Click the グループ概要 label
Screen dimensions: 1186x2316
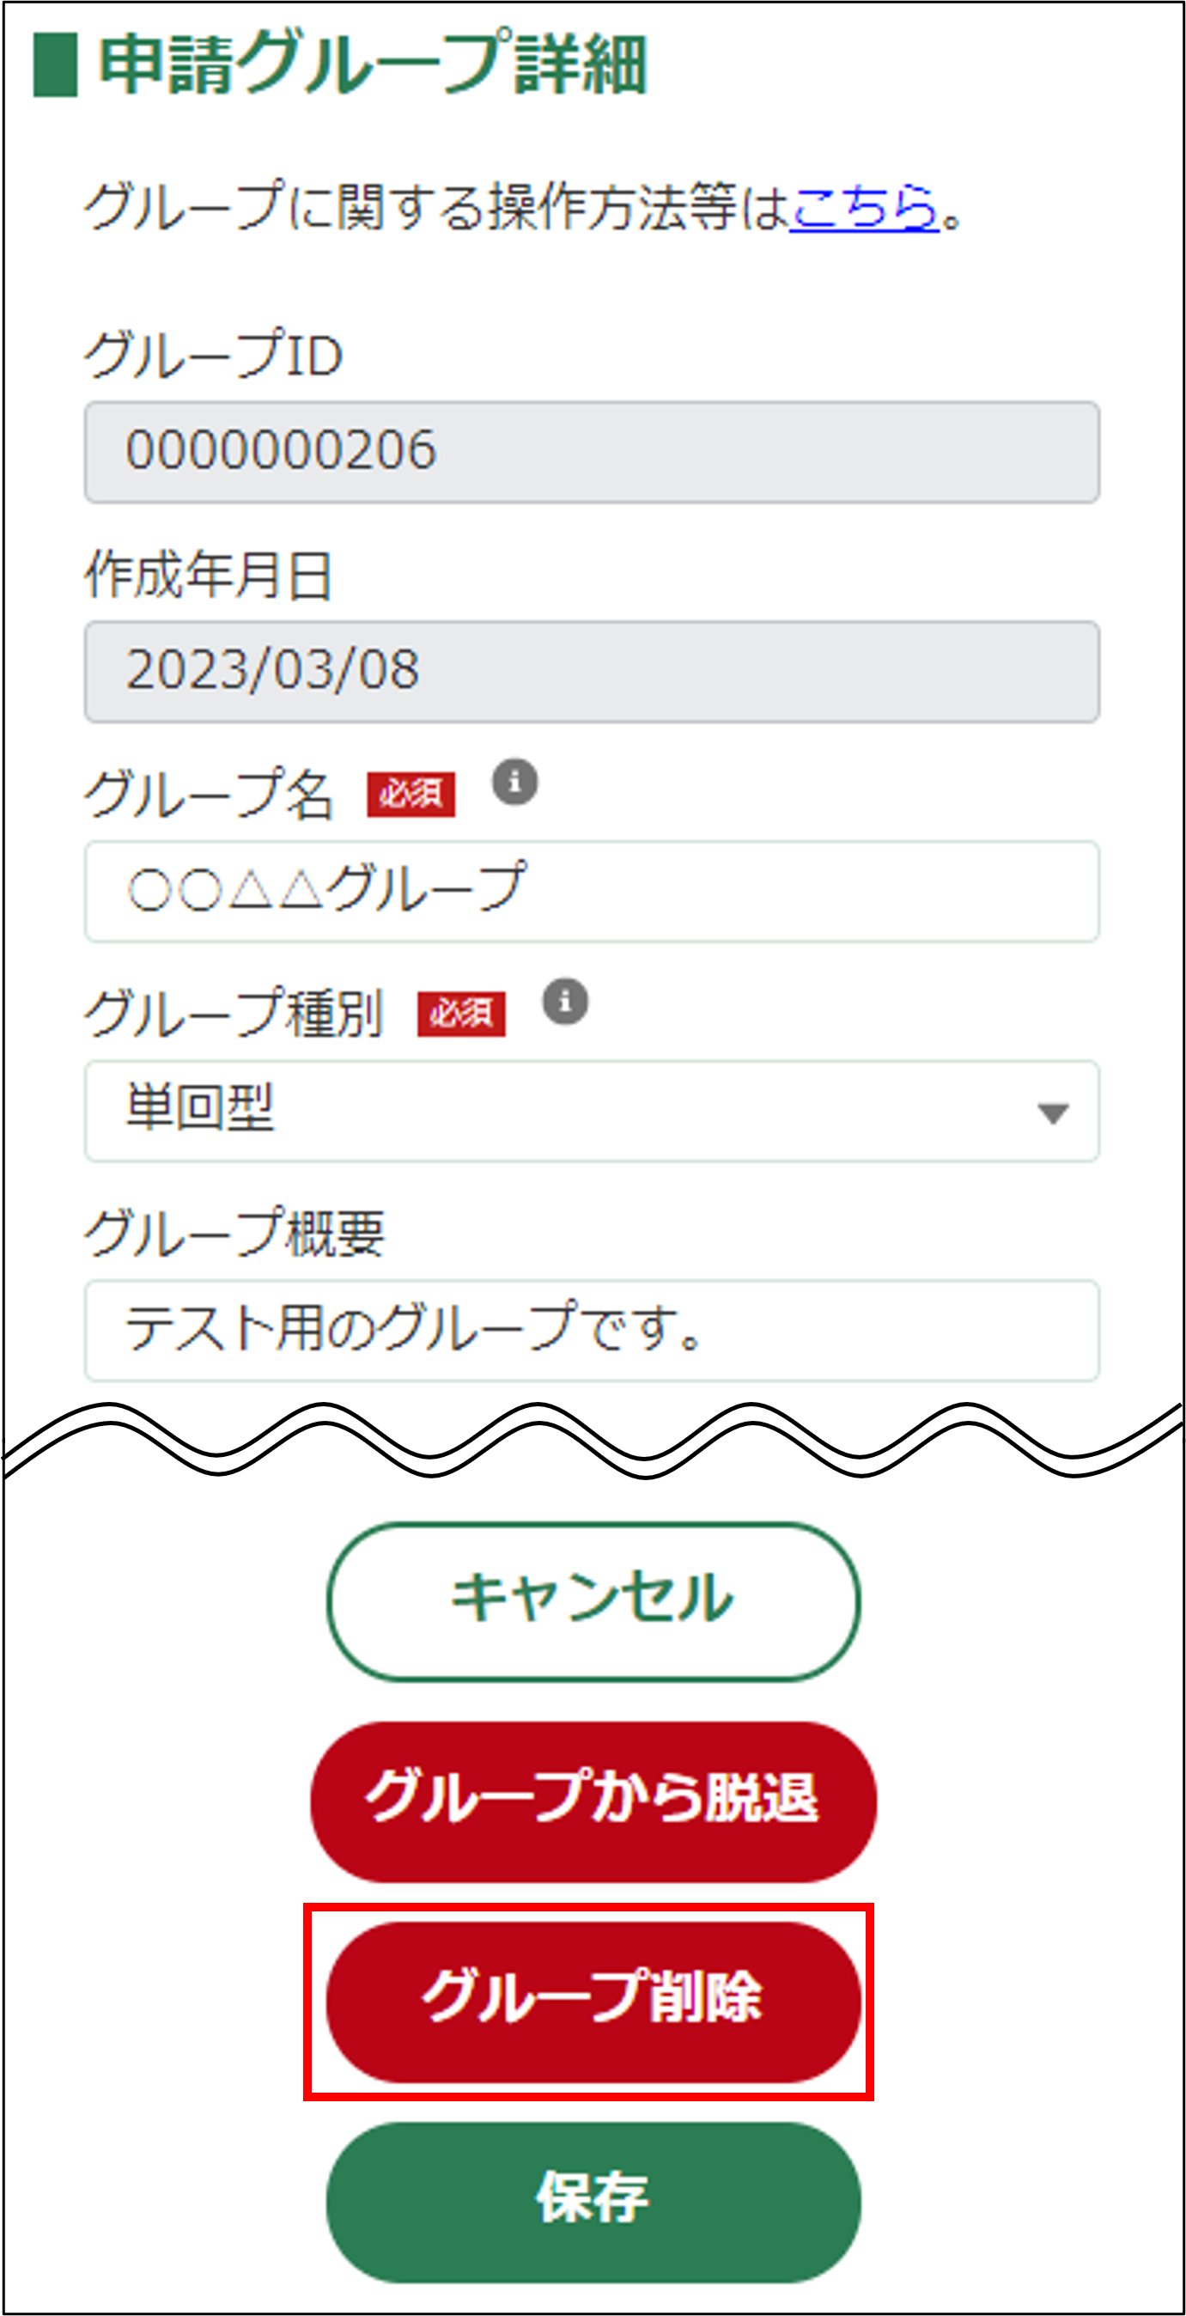point(234,1233)
